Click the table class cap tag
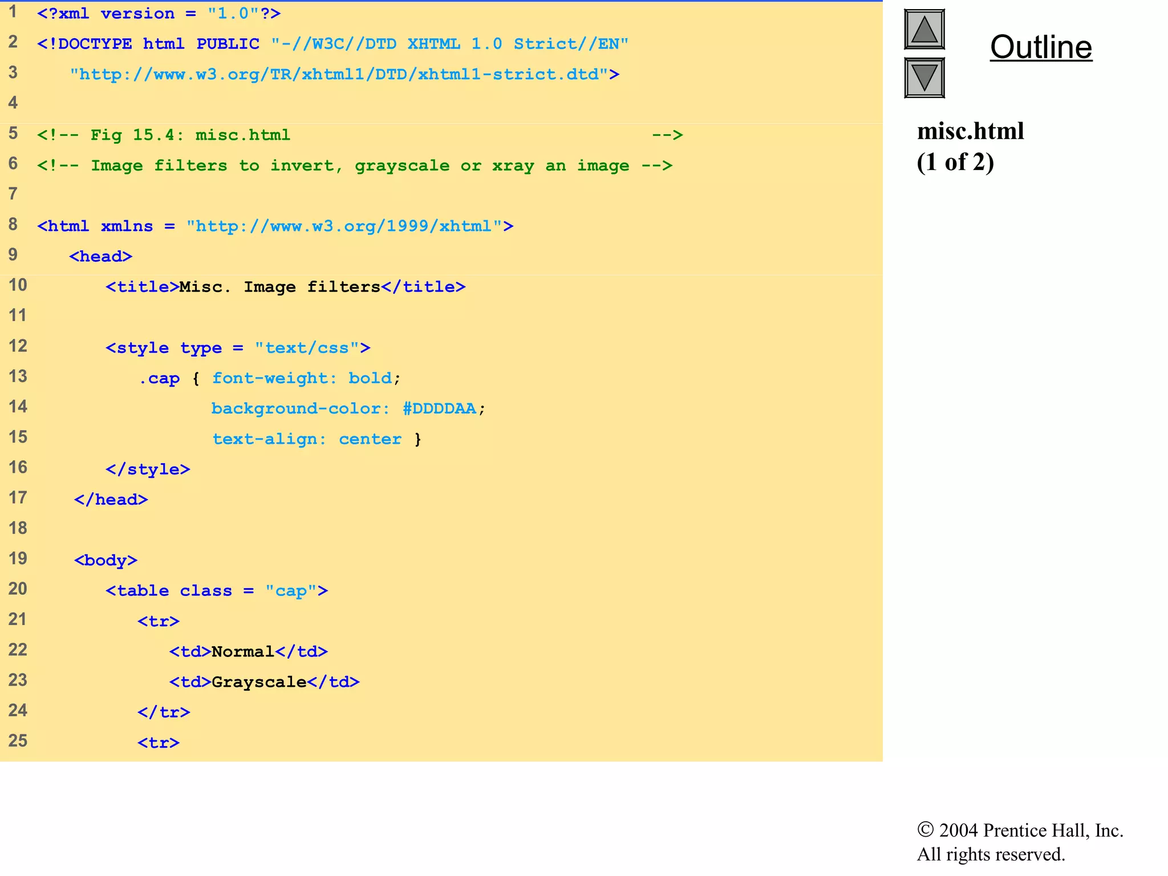The height and width of the screenshot is (876, 1168). (x=217, y=591)
